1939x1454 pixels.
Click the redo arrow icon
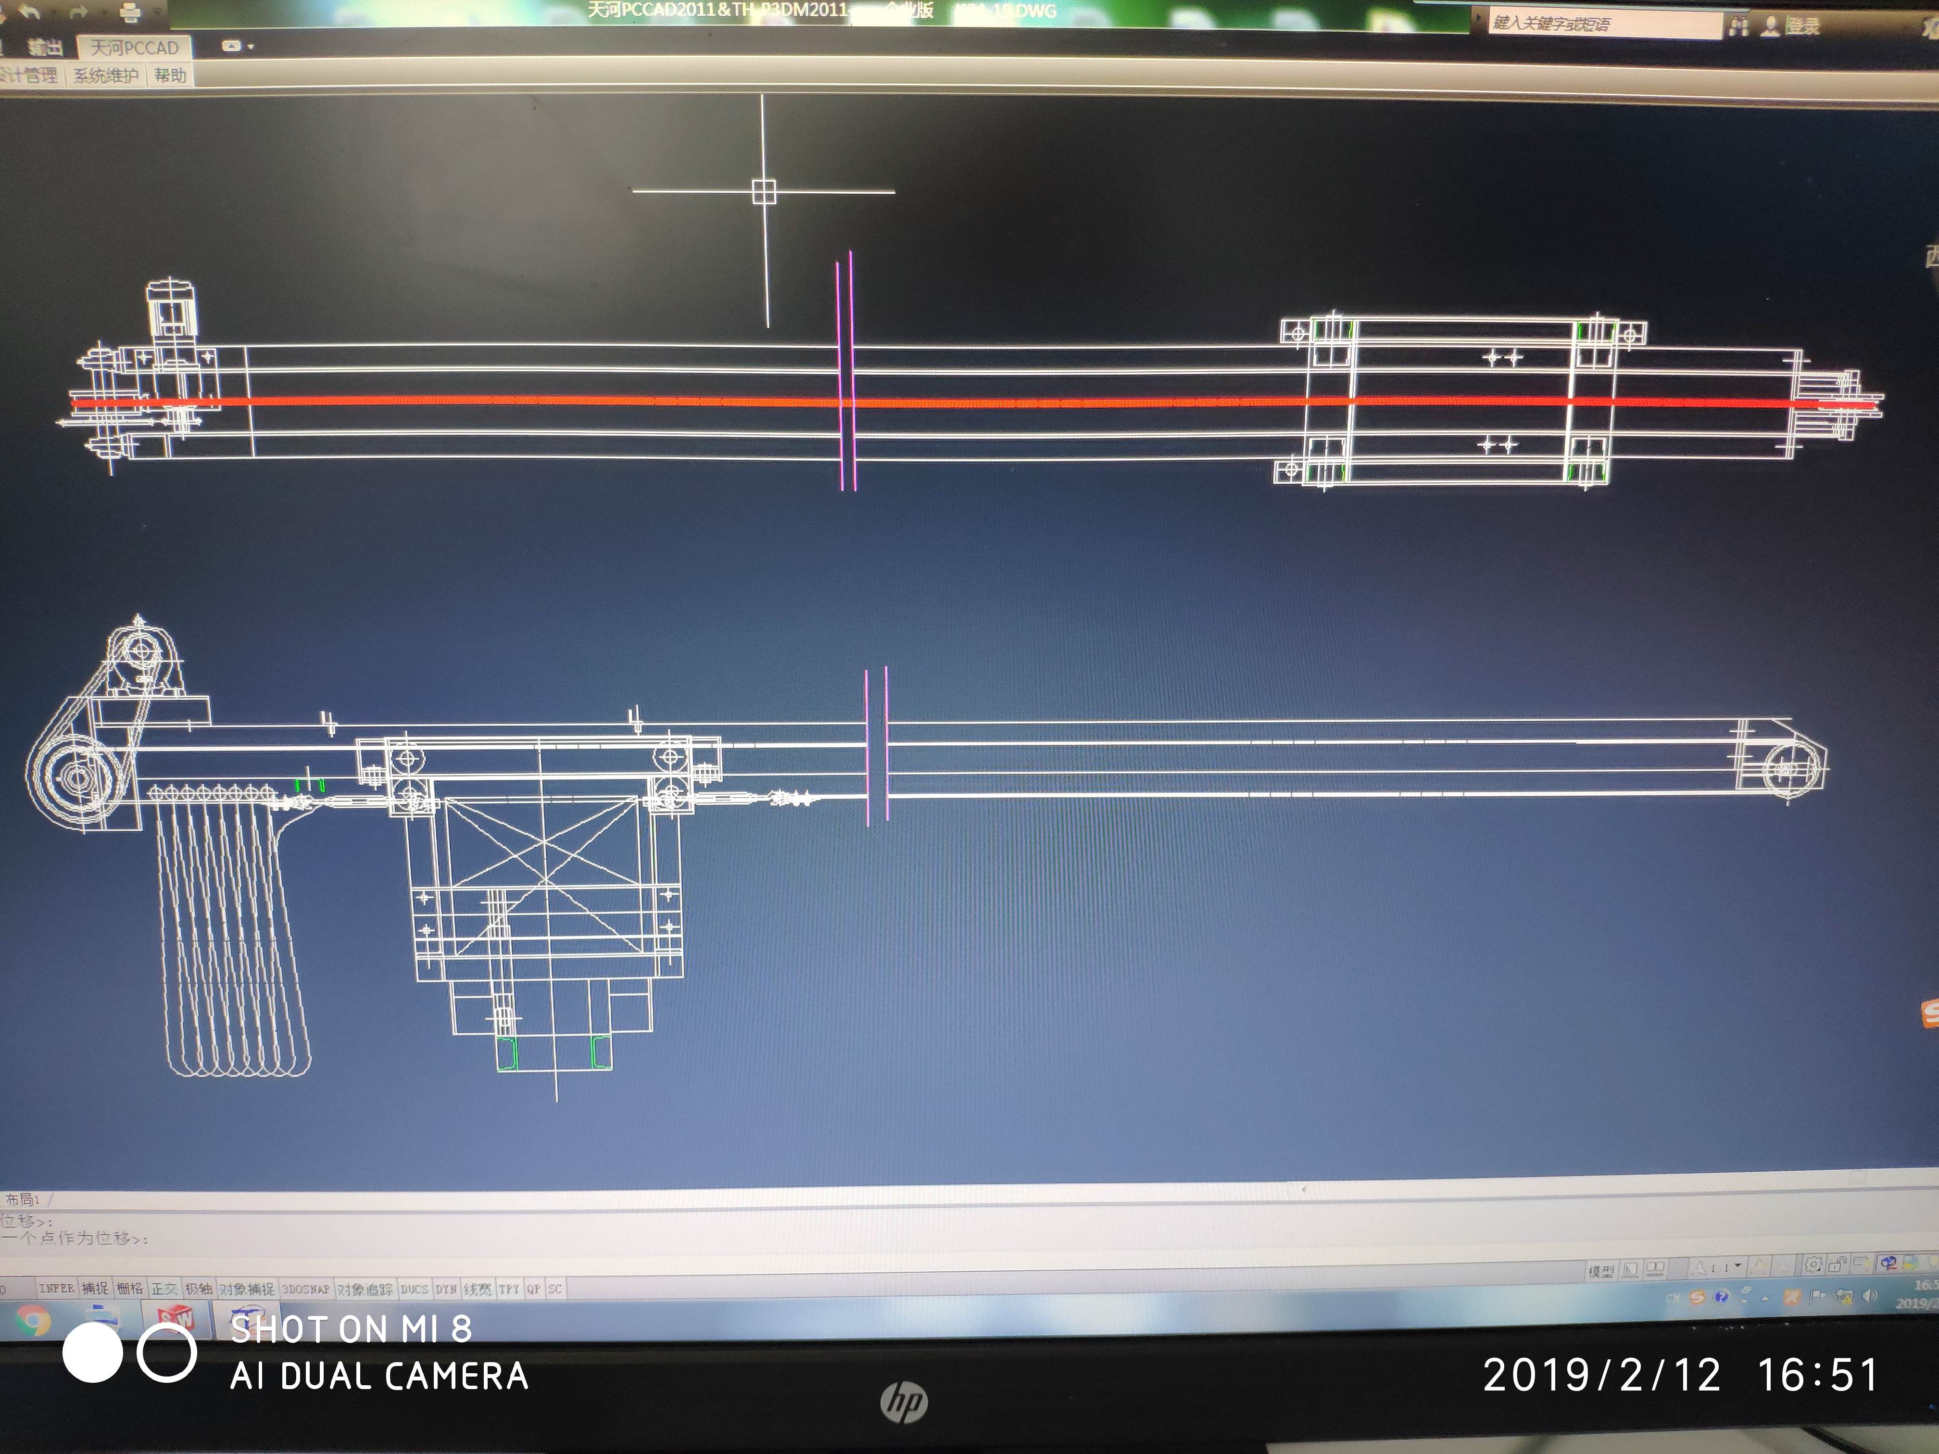click(80, 13)
